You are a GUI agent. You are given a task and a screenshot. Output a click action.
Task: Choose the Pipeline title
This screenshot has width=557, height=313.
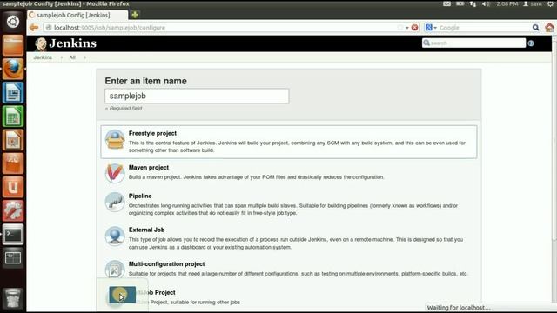pyautogui.click(x=140, y=196)
